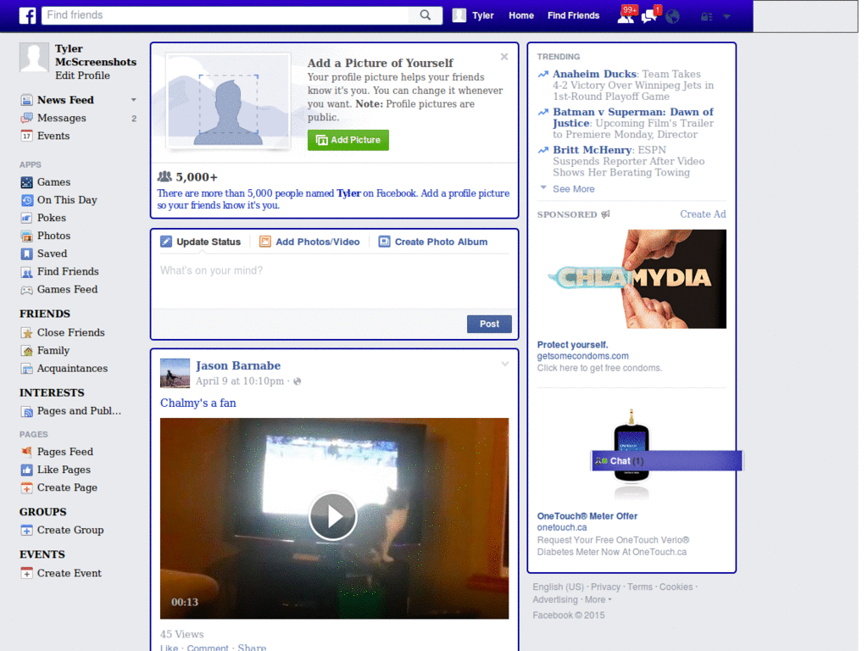Open the More footer dropdown
This screenshot has height=651, width=868.
click(x=598, y=599)
